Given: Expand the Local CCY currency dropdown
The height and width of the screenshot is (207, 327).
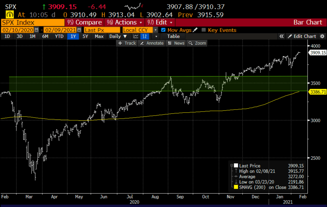Looking at the screenshot, I should click(156, 30).
